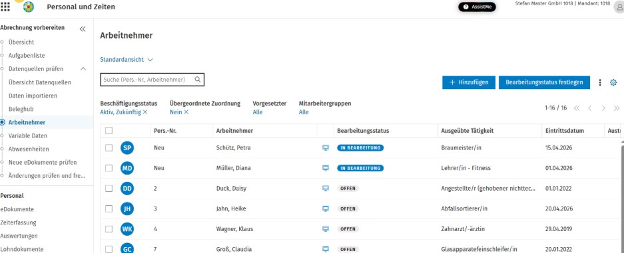Collapse sidebar with double chevron icon
Viewport: 624px width, 253px height.
[x=83, y=29]
